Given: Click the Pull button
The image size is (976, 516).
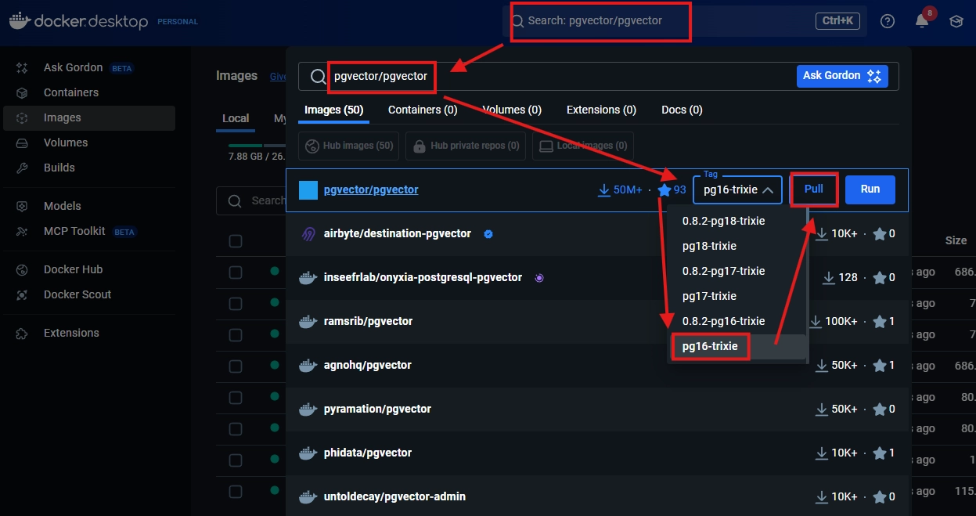Looking at the screenshot, I should click(x=814, y=189).
